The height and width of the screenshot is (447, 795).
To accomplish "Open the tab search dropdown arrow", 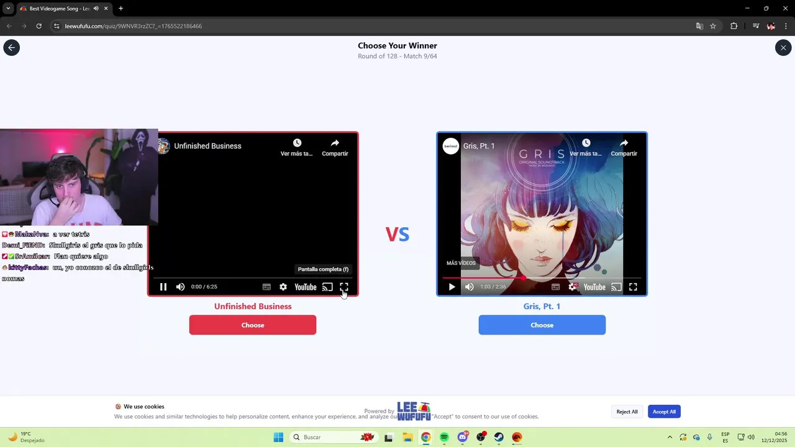I will [x=8, y=9].
